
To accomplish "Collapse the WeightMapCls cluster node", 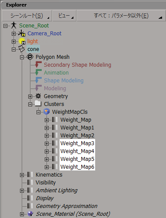I will [38, 112].
